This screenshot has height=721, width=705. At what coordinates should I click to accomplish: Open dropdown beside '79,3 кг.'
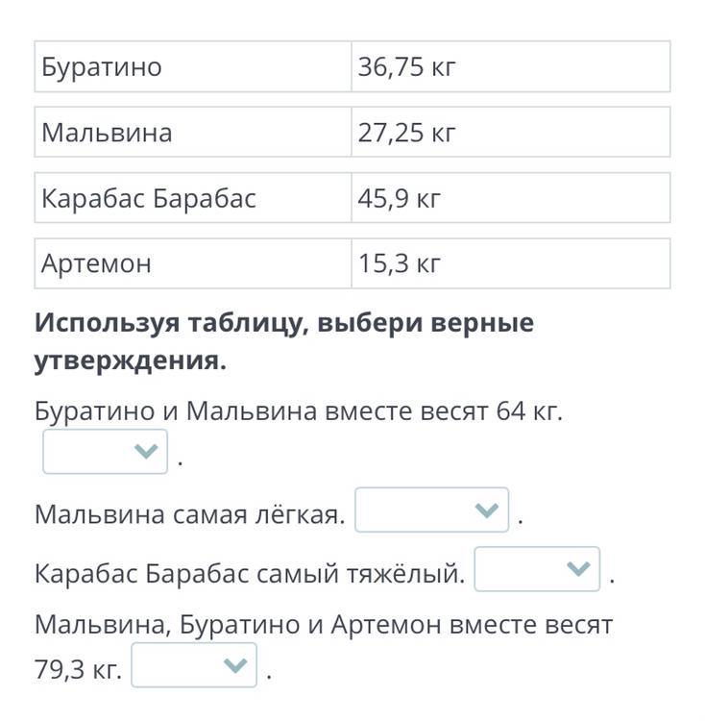click(x=194, y=665)
